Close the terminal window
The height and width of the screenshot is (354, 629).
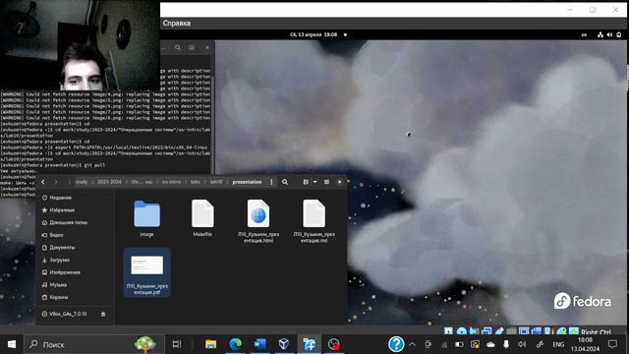click(x=207, y=48)
